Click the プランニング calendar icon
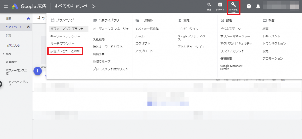Viewport: 302px width, 139px height. (52, 20)
